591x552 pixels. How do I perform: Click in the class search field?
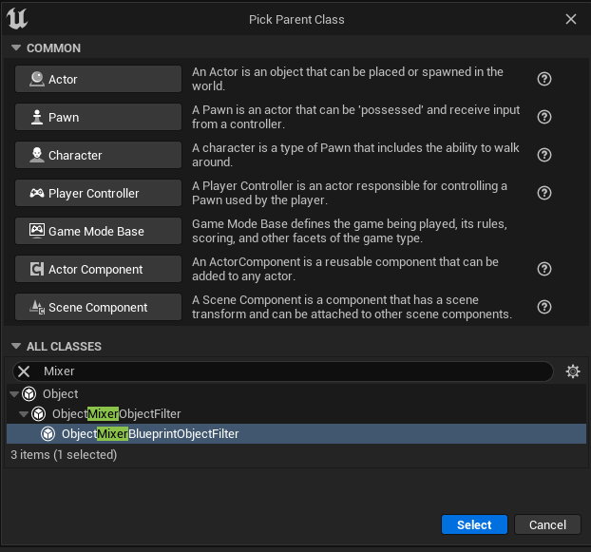tap(285, 371)
